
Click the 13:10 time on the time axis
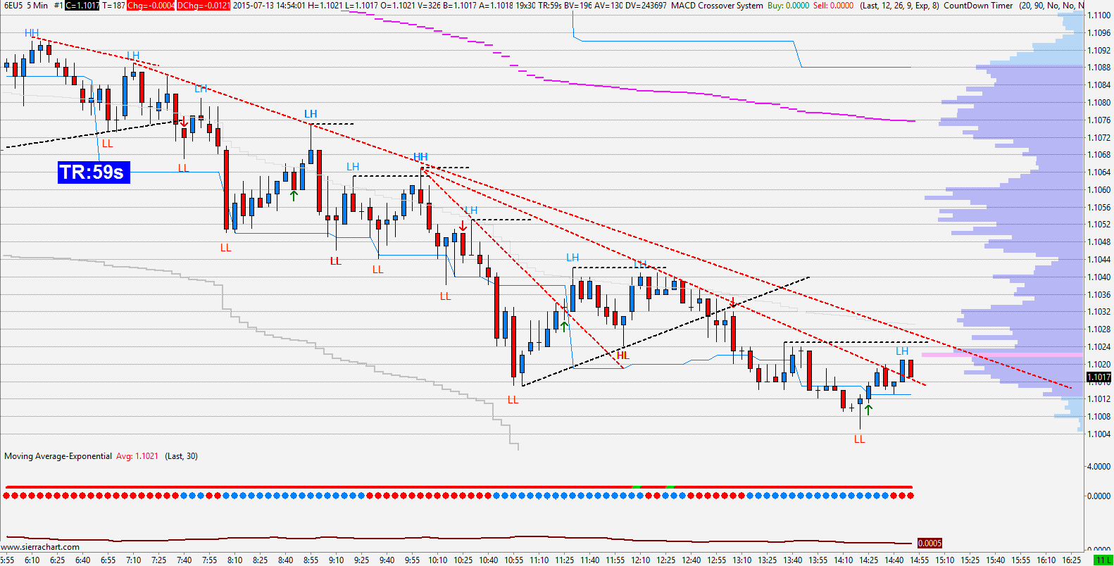click(741, 560)
